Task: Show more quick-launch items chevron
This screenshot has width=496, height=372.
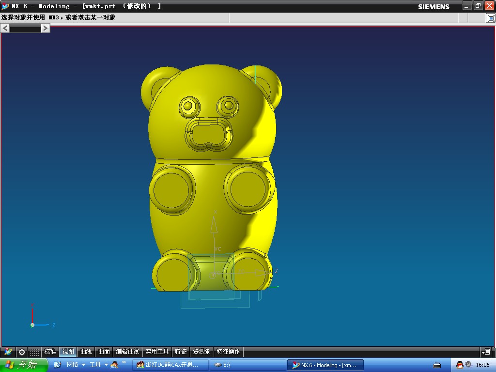Action: pos(124,362)
